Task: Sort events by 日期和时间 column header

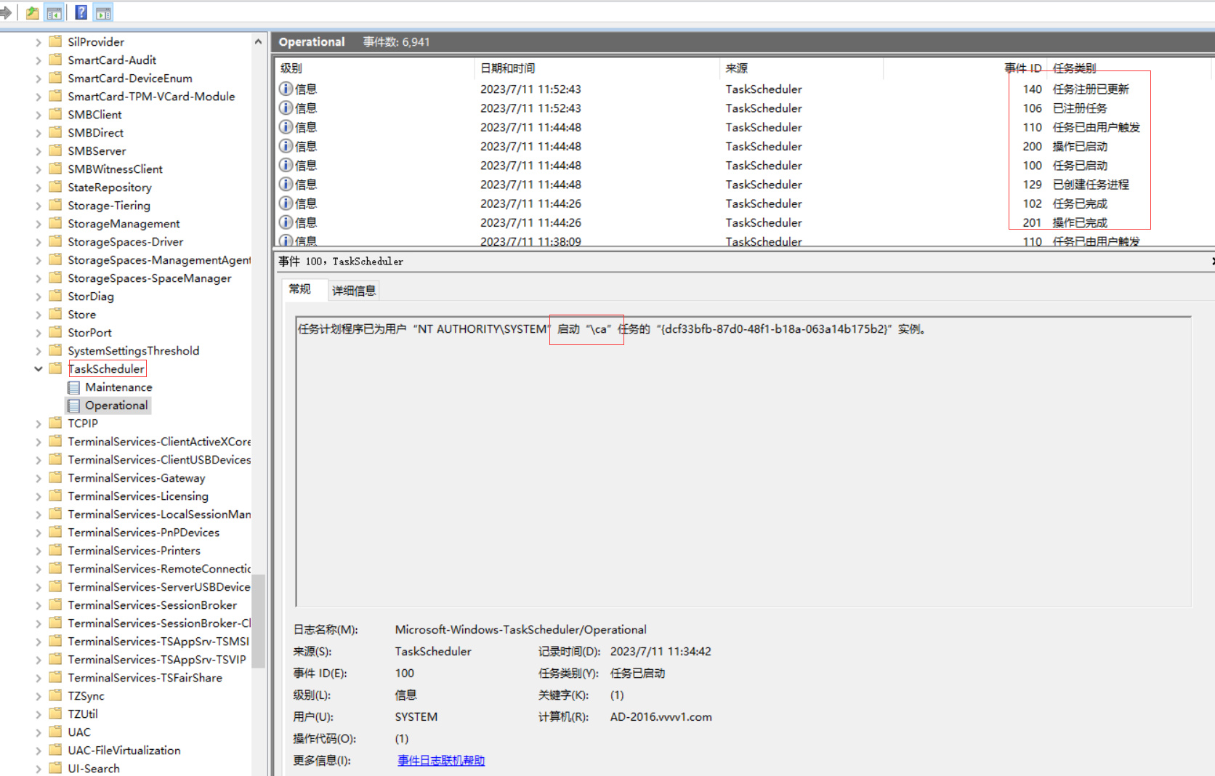Action: click(507, 68)
